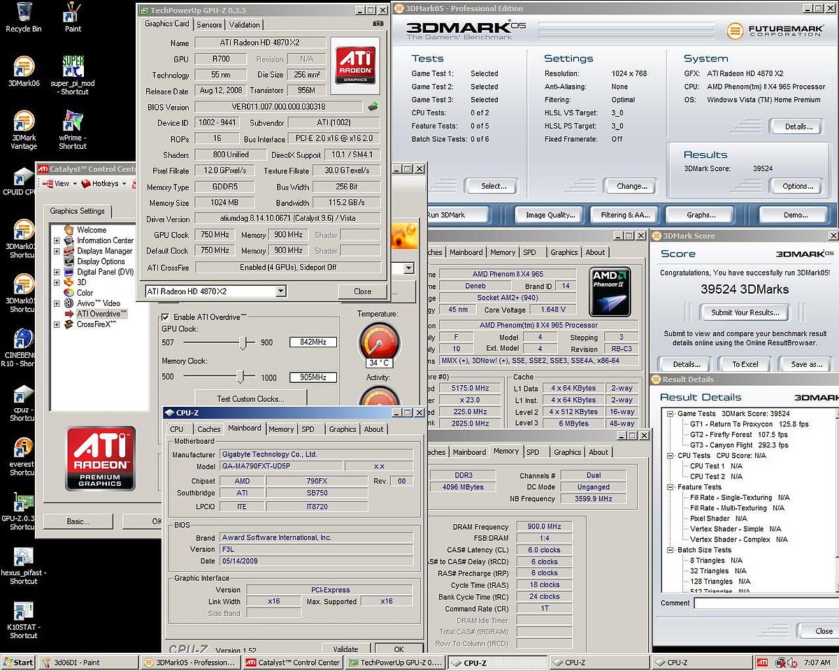The image size is (839, 671).
Task: Expand the Digital Panel (DVI) tree node
Action: pyautogui.click(x=57, y=272)
